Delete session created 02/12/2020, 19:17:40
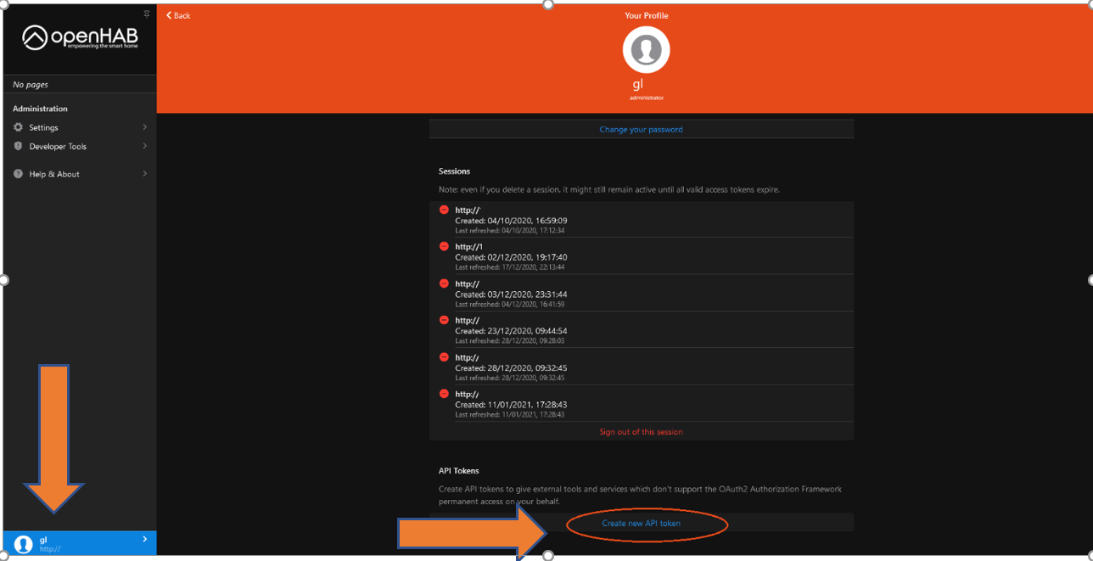The height and width of the screenshot is (561, 1093). 444,246
